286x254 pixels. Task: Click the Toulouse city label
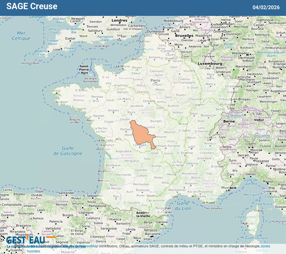(142, 190)
